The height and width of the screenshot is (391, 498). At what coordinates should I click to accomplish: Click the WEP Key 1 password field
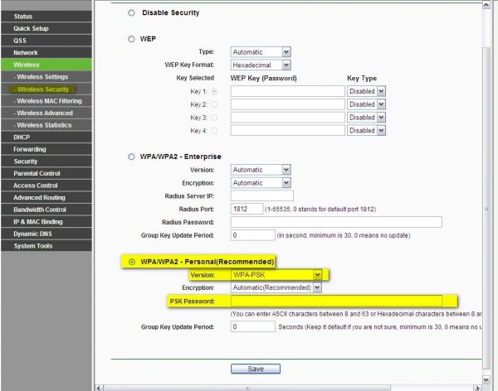point(288,91)
